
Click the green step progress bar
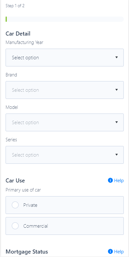click(6, 19)
